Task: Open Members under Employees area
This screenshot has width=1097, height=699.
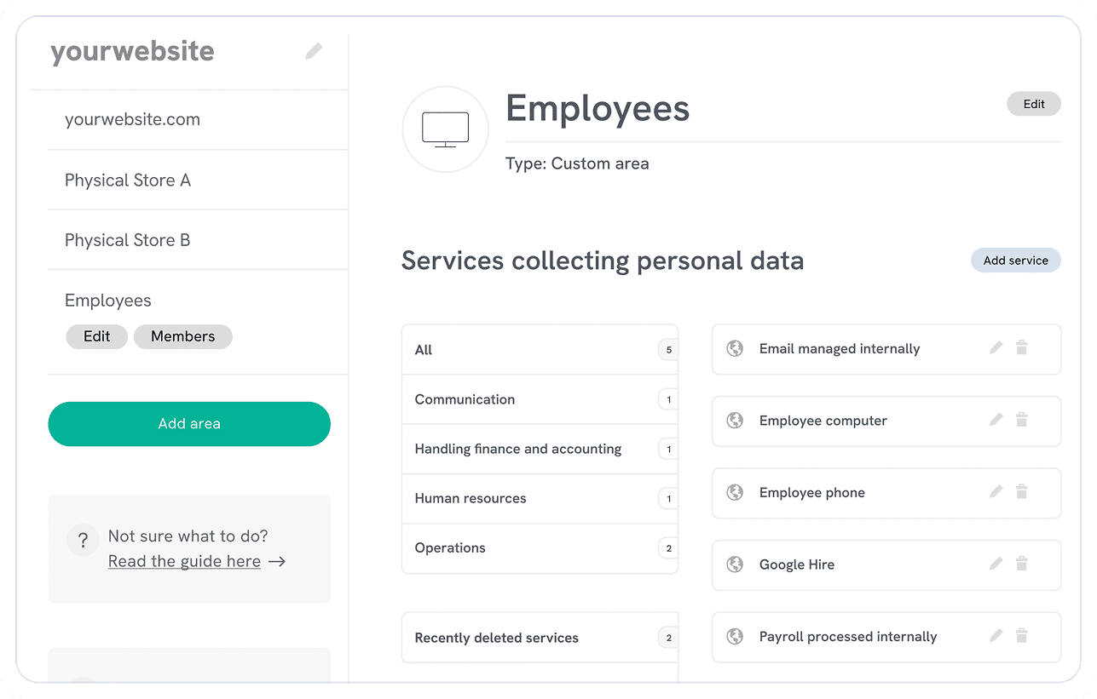Action: (182, 336)
